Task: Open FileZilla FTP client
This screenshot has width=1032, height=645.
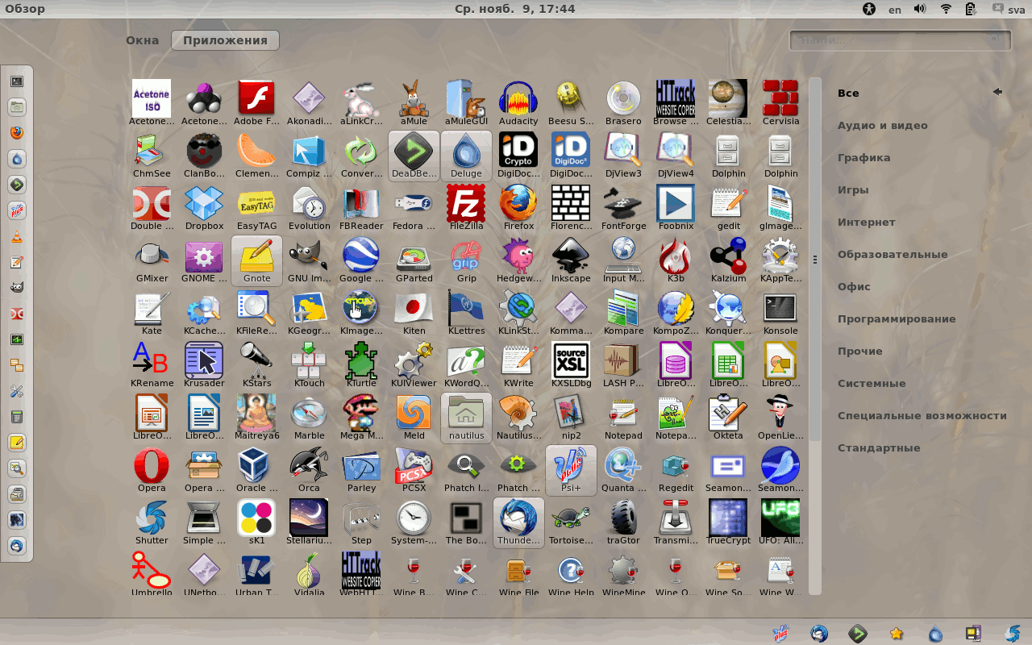Action: 466,208
